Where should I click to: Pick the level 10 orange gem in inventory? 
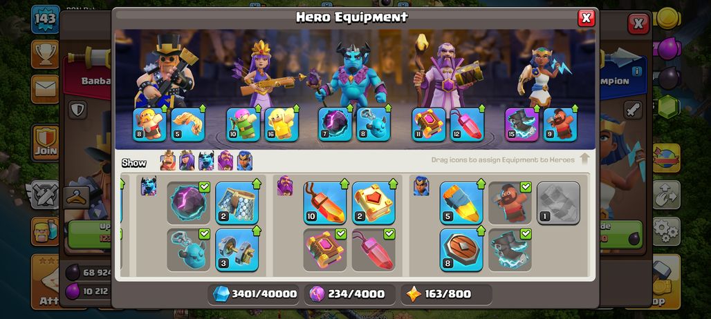(324, 203)
